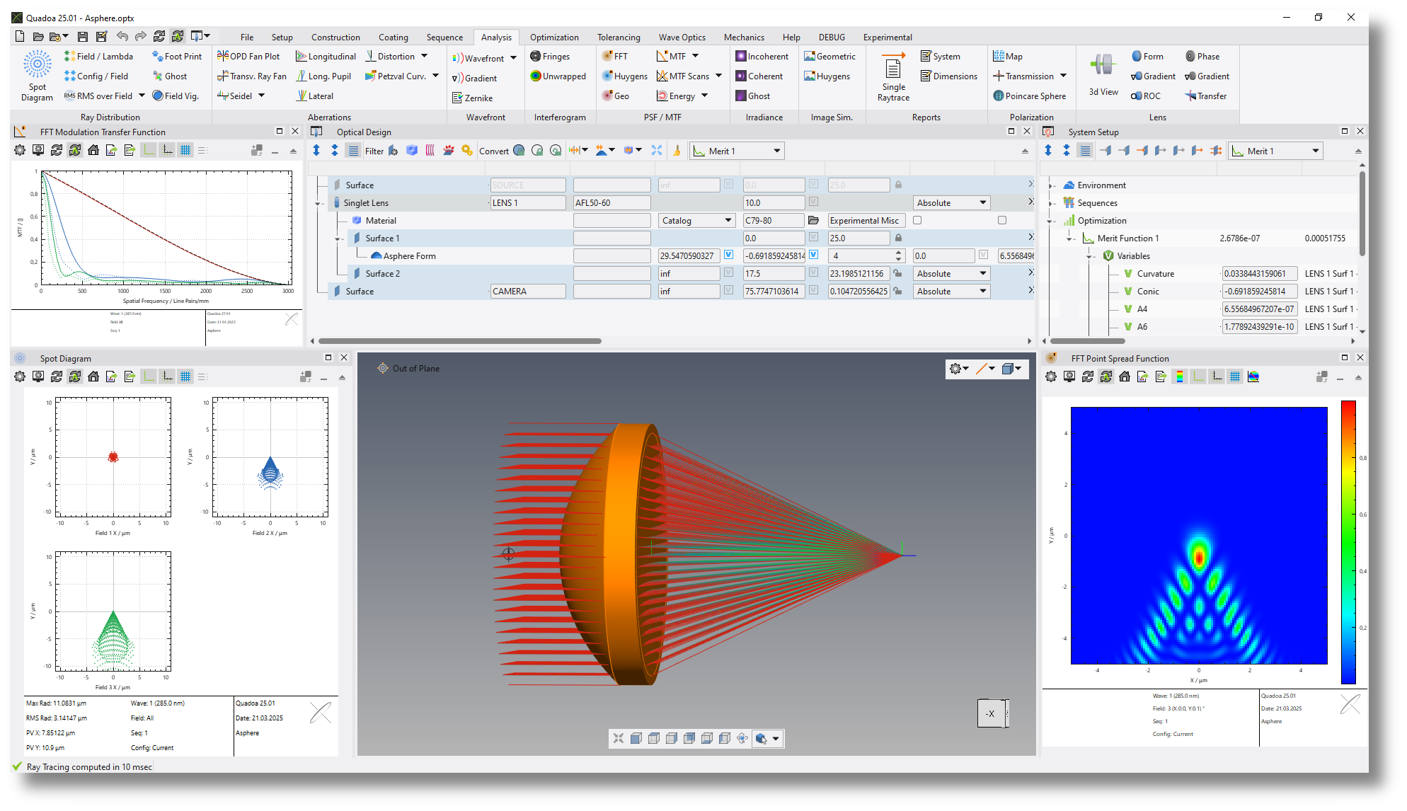This screenshot has width=1407, height=811.
Task: Show the Fringes interferogram
Action: pyautogui.click(x=550, y=56)
